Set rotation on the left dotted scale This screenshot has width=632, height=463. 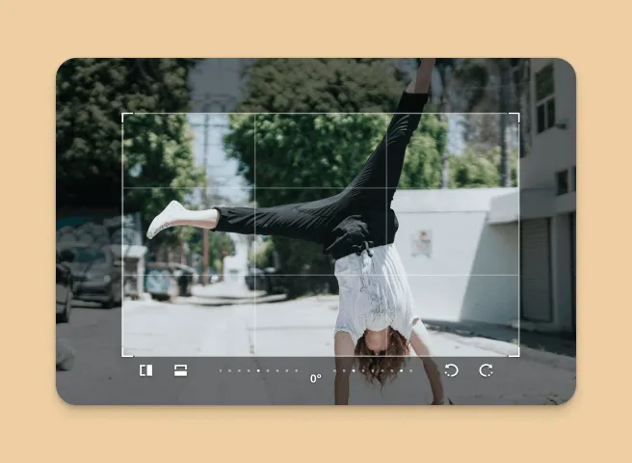pos(258,370)
